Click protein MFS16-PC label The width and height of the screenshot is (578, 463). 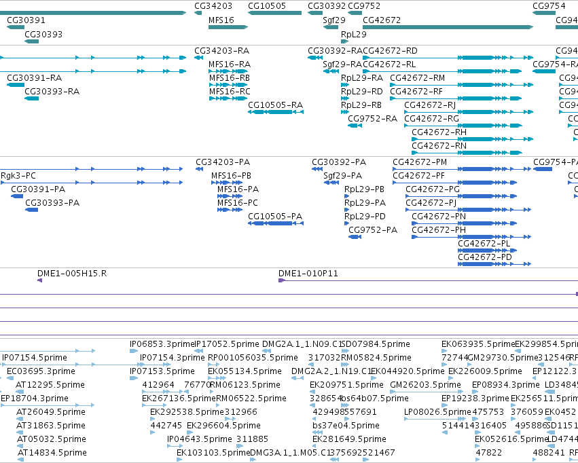238,203
